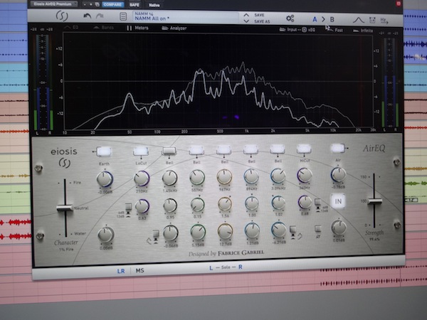Select state A
This screenshot has width=427, height=320.
[315, 19]
